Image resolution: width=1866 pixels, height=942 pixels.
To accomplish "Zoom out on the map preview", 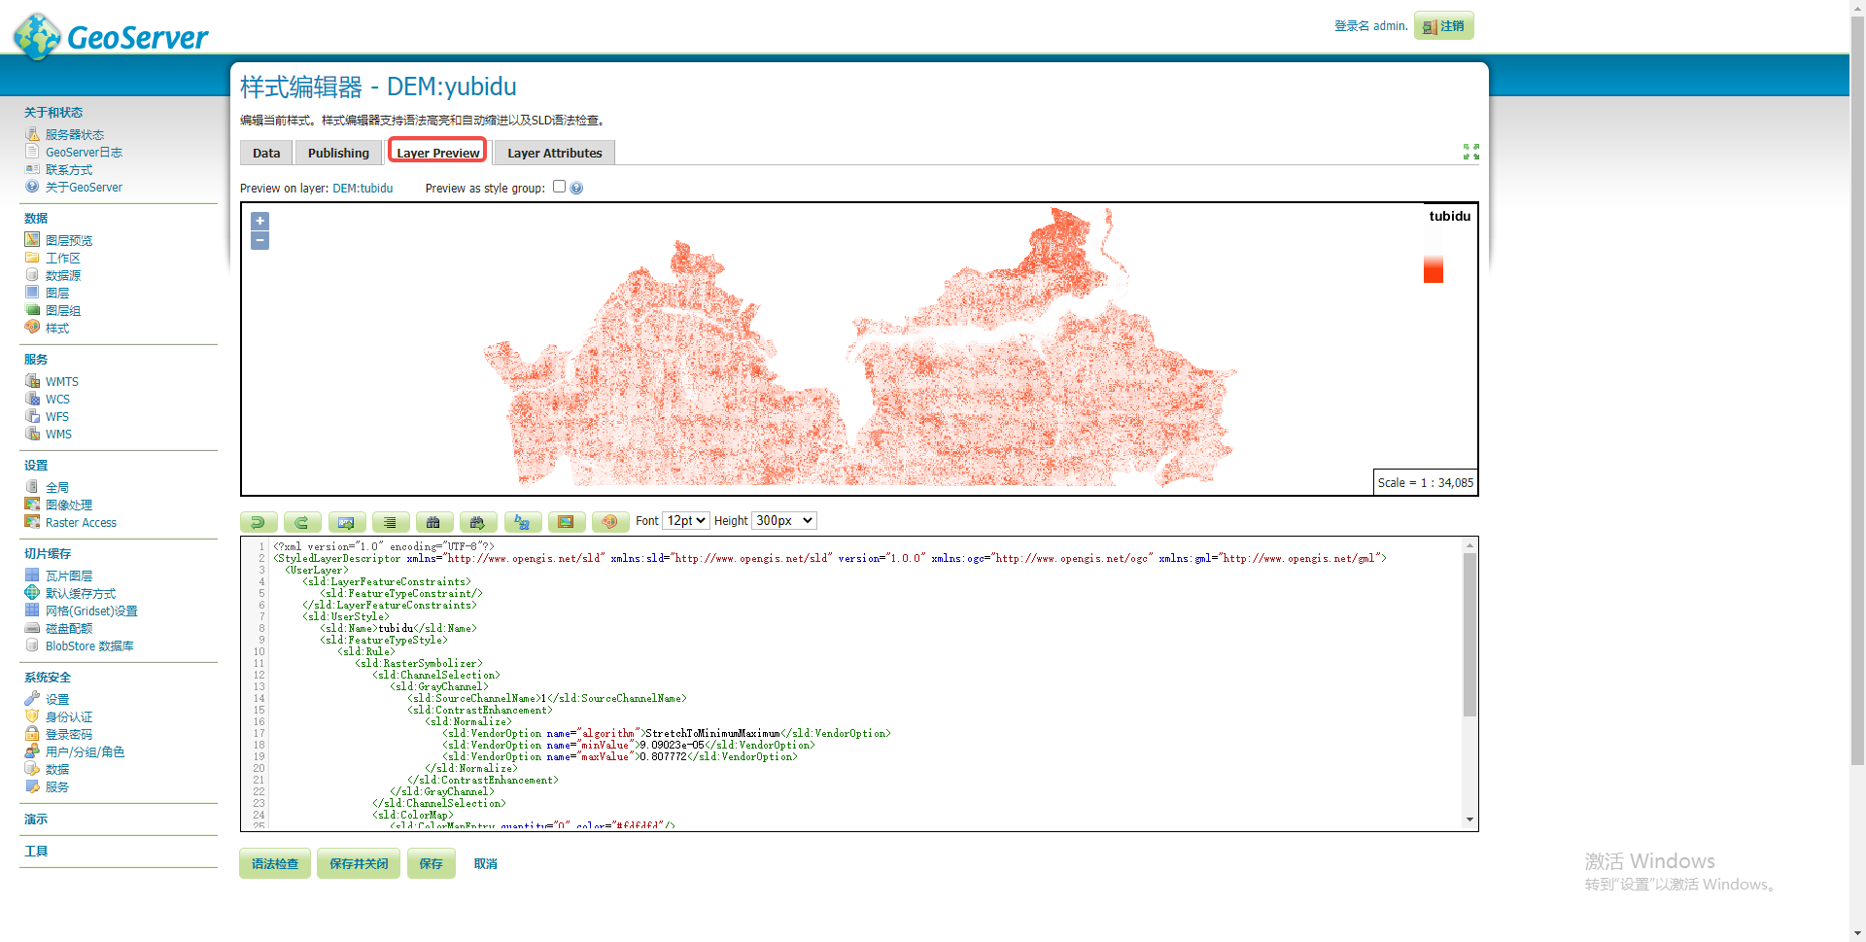I will click(x=259, y=240).
